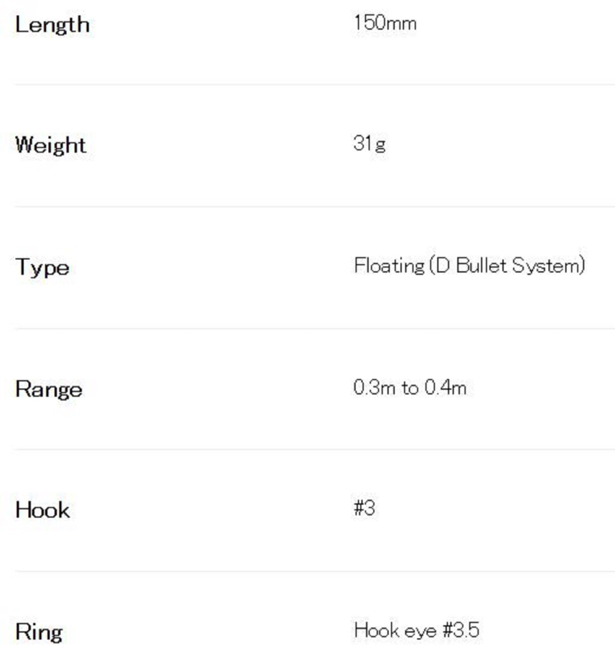
Task: Click the word Floating in Type row
Action: [389, 266]
